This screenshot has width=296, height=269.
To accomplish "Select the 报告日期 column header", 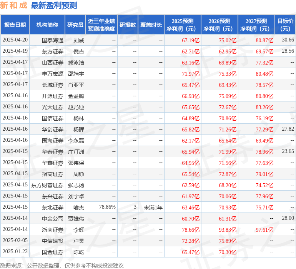I will pos(15,25).
